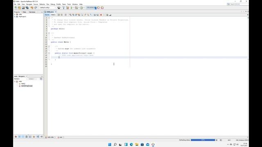Cancel the Refreshing indices background task
The width and height of the screenshot is (262, 147).
pos(217,140)
